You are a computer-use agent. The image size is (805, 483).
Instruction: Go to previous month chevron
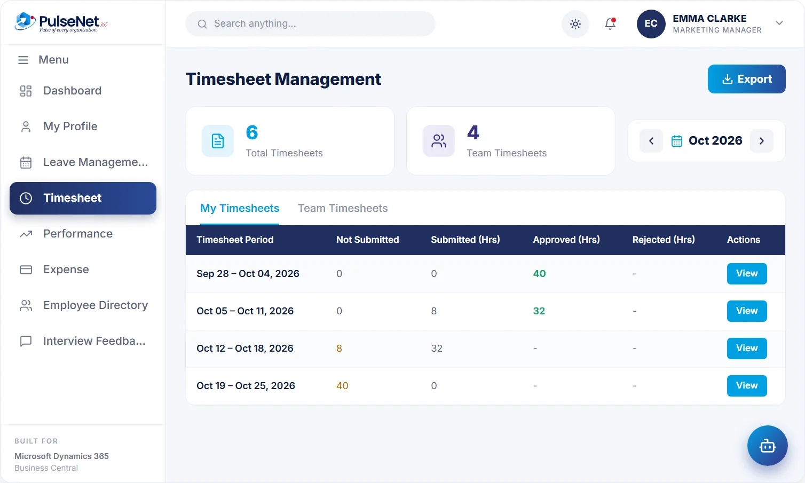[651, 141]
